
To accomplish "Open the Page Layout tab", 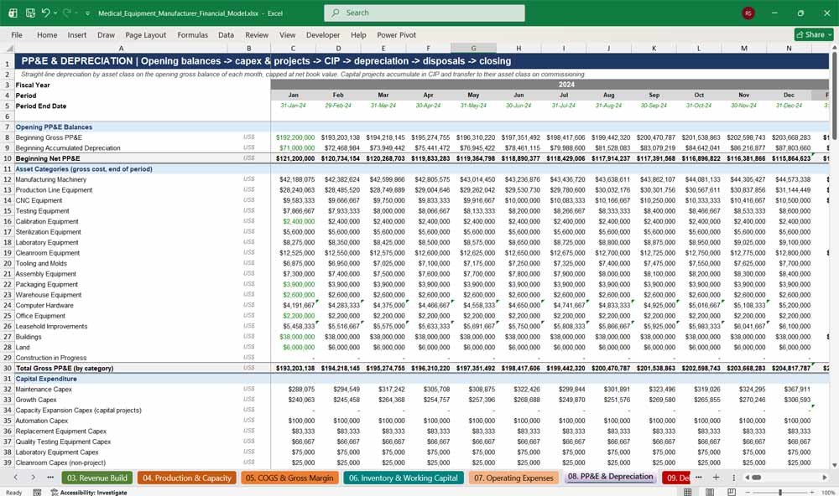I will pyautogui.click(x=145, y=34).
